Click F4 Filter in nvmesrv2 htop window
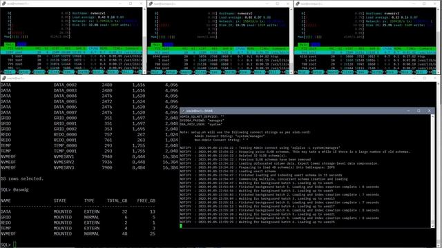 [201, 72]
